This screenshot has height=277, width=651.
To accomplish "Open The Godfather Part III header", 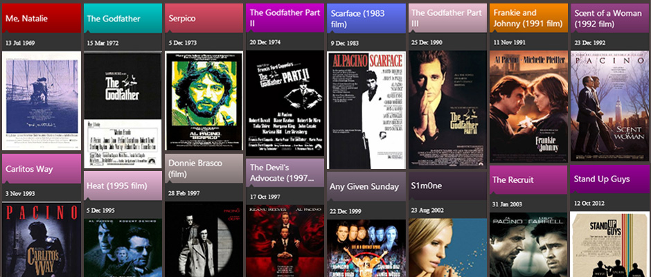I will (x=447, y=18).
